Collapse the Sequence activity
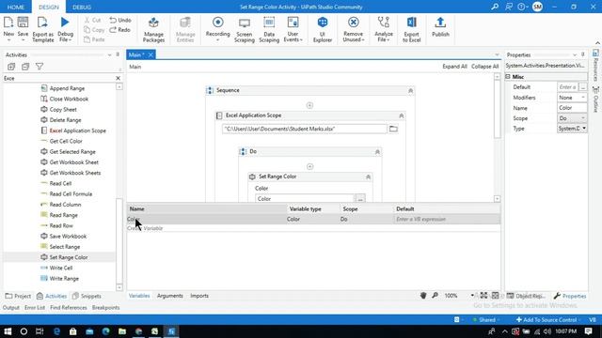 click(x=410, y=91)
